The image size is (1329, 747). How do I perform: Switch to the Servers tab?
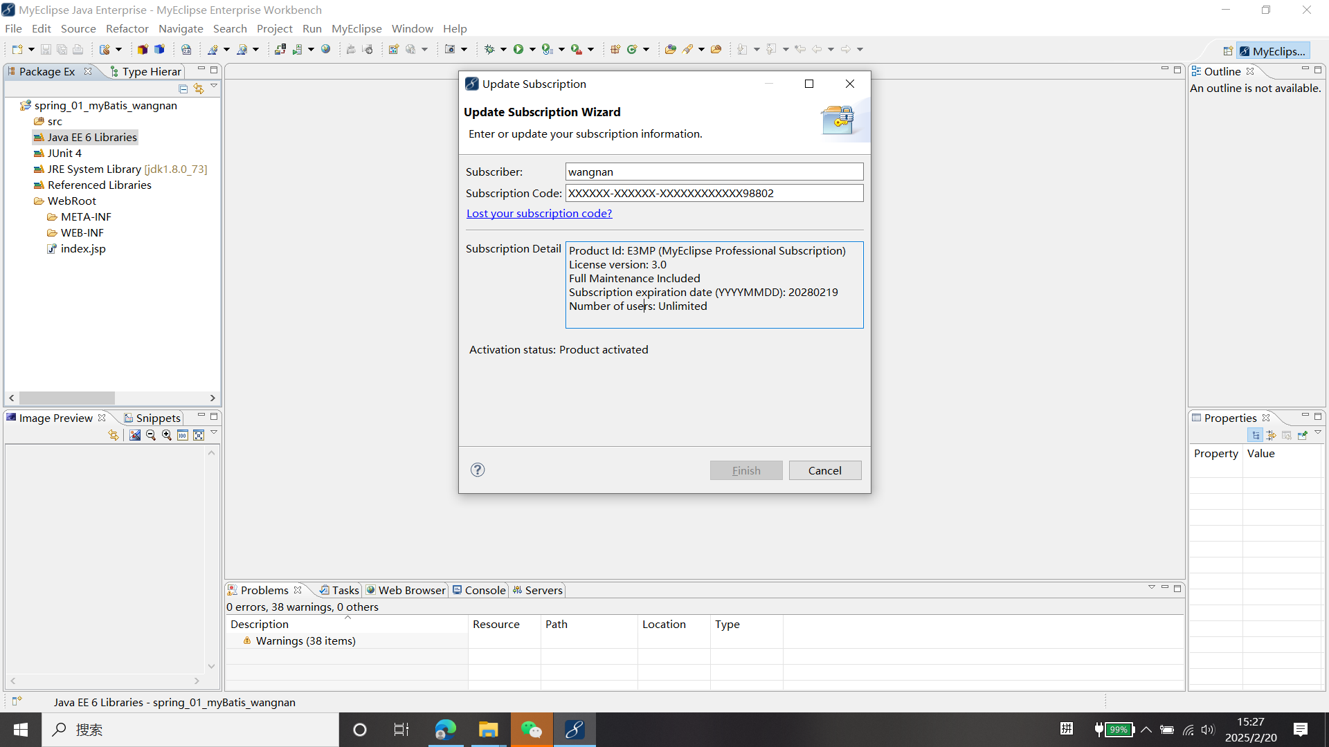[x=537, y=590]
